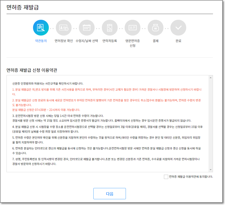Click the 영문면허증 신청 label
Screen dimensions: 225x205
click(x=132, y=43)
